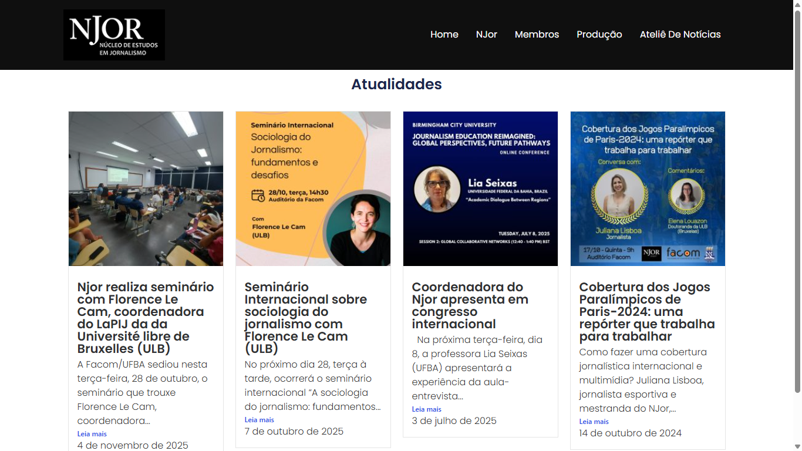Click 'Leia mais' under the Lia Seixas excerpt

pos(427,409)
